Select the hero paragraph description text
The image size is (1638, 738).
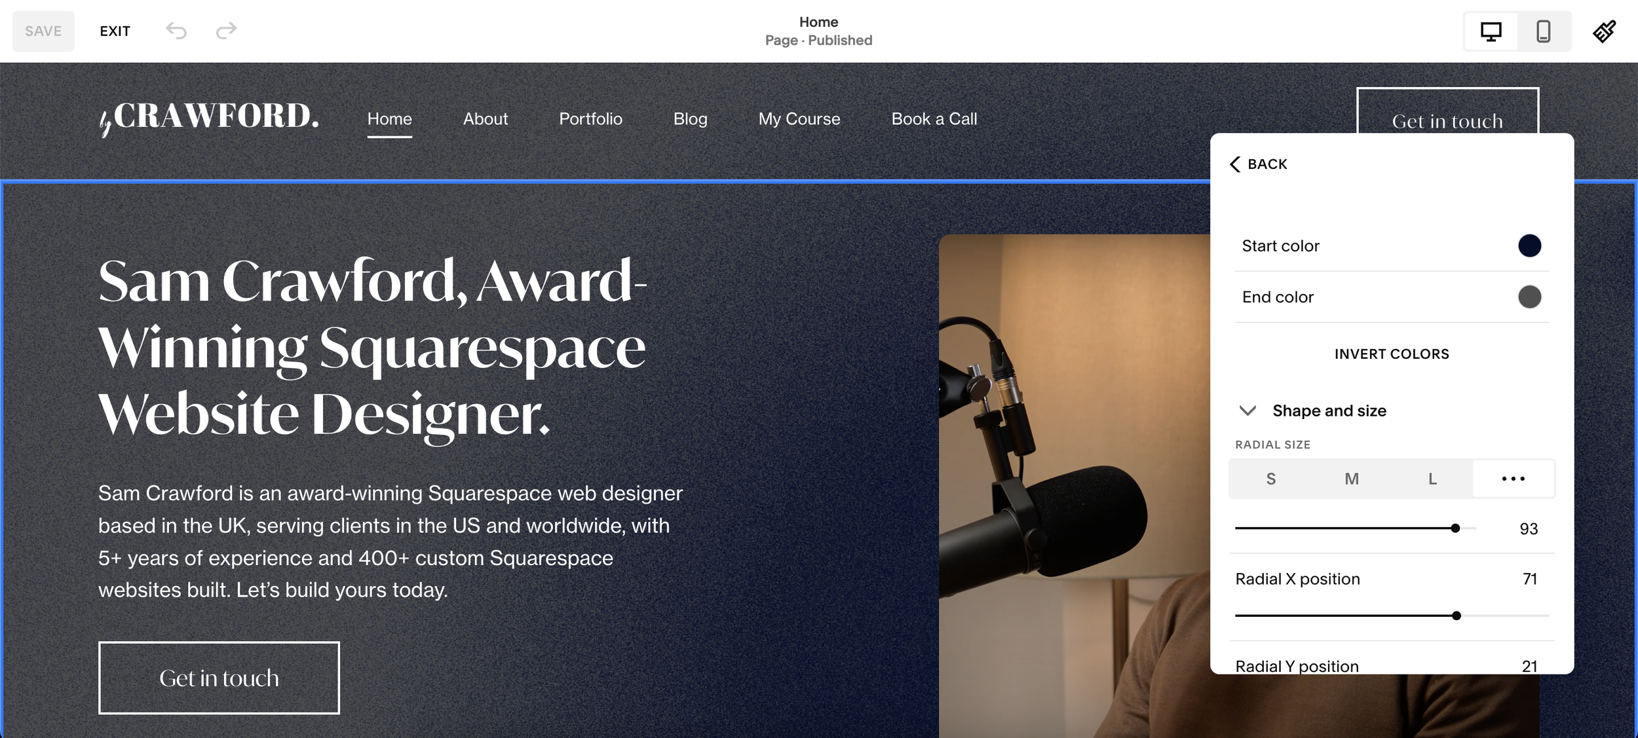390,542
